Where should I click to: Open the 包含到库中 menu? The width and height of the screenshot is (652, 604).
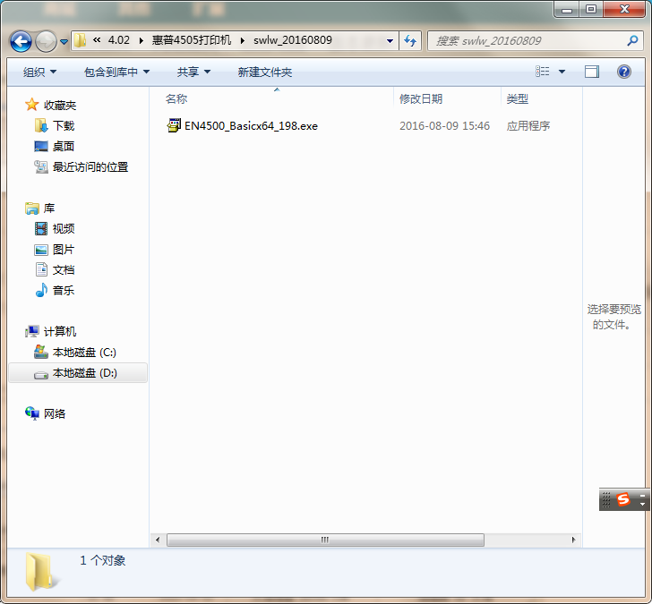pos(116,72)
